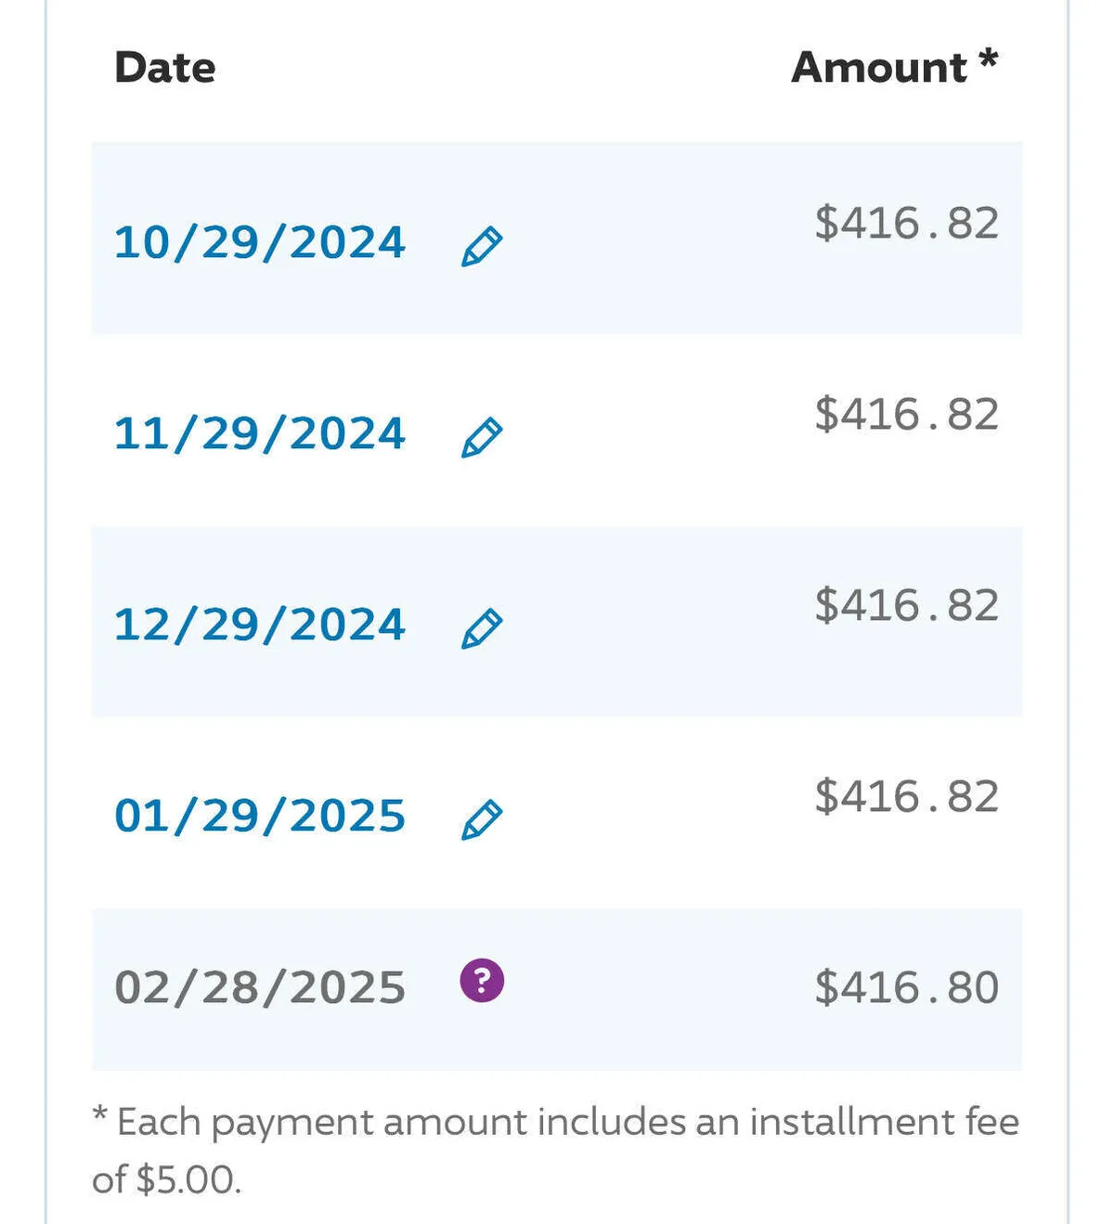
Task: Select the $416.82 amount in the 11/29/2024 row
Action: (906, 415)
